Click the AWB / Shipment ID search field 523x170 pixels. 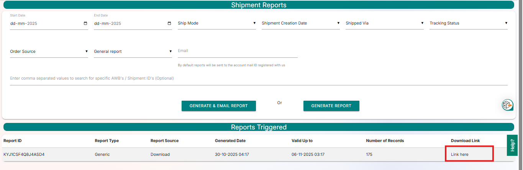point(259,78)
